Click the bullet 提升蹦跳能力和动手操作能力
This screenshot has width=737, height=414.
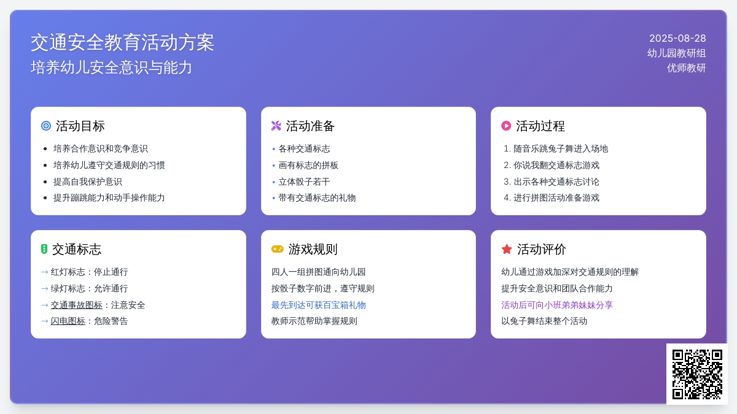109,197
